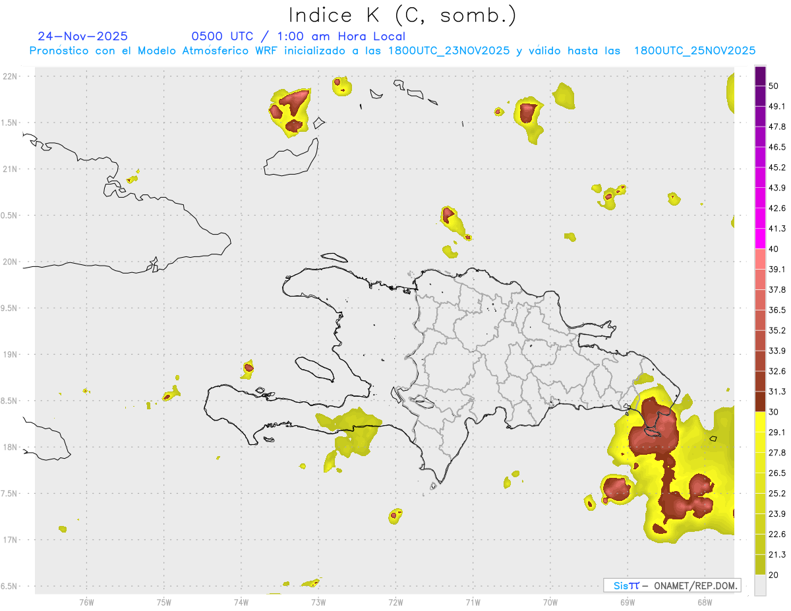The height and width of the screenshot is (611, 791).
Task: Click the '49.1' colorbar value
Action: pyautogui.click(x=777, y=106)
